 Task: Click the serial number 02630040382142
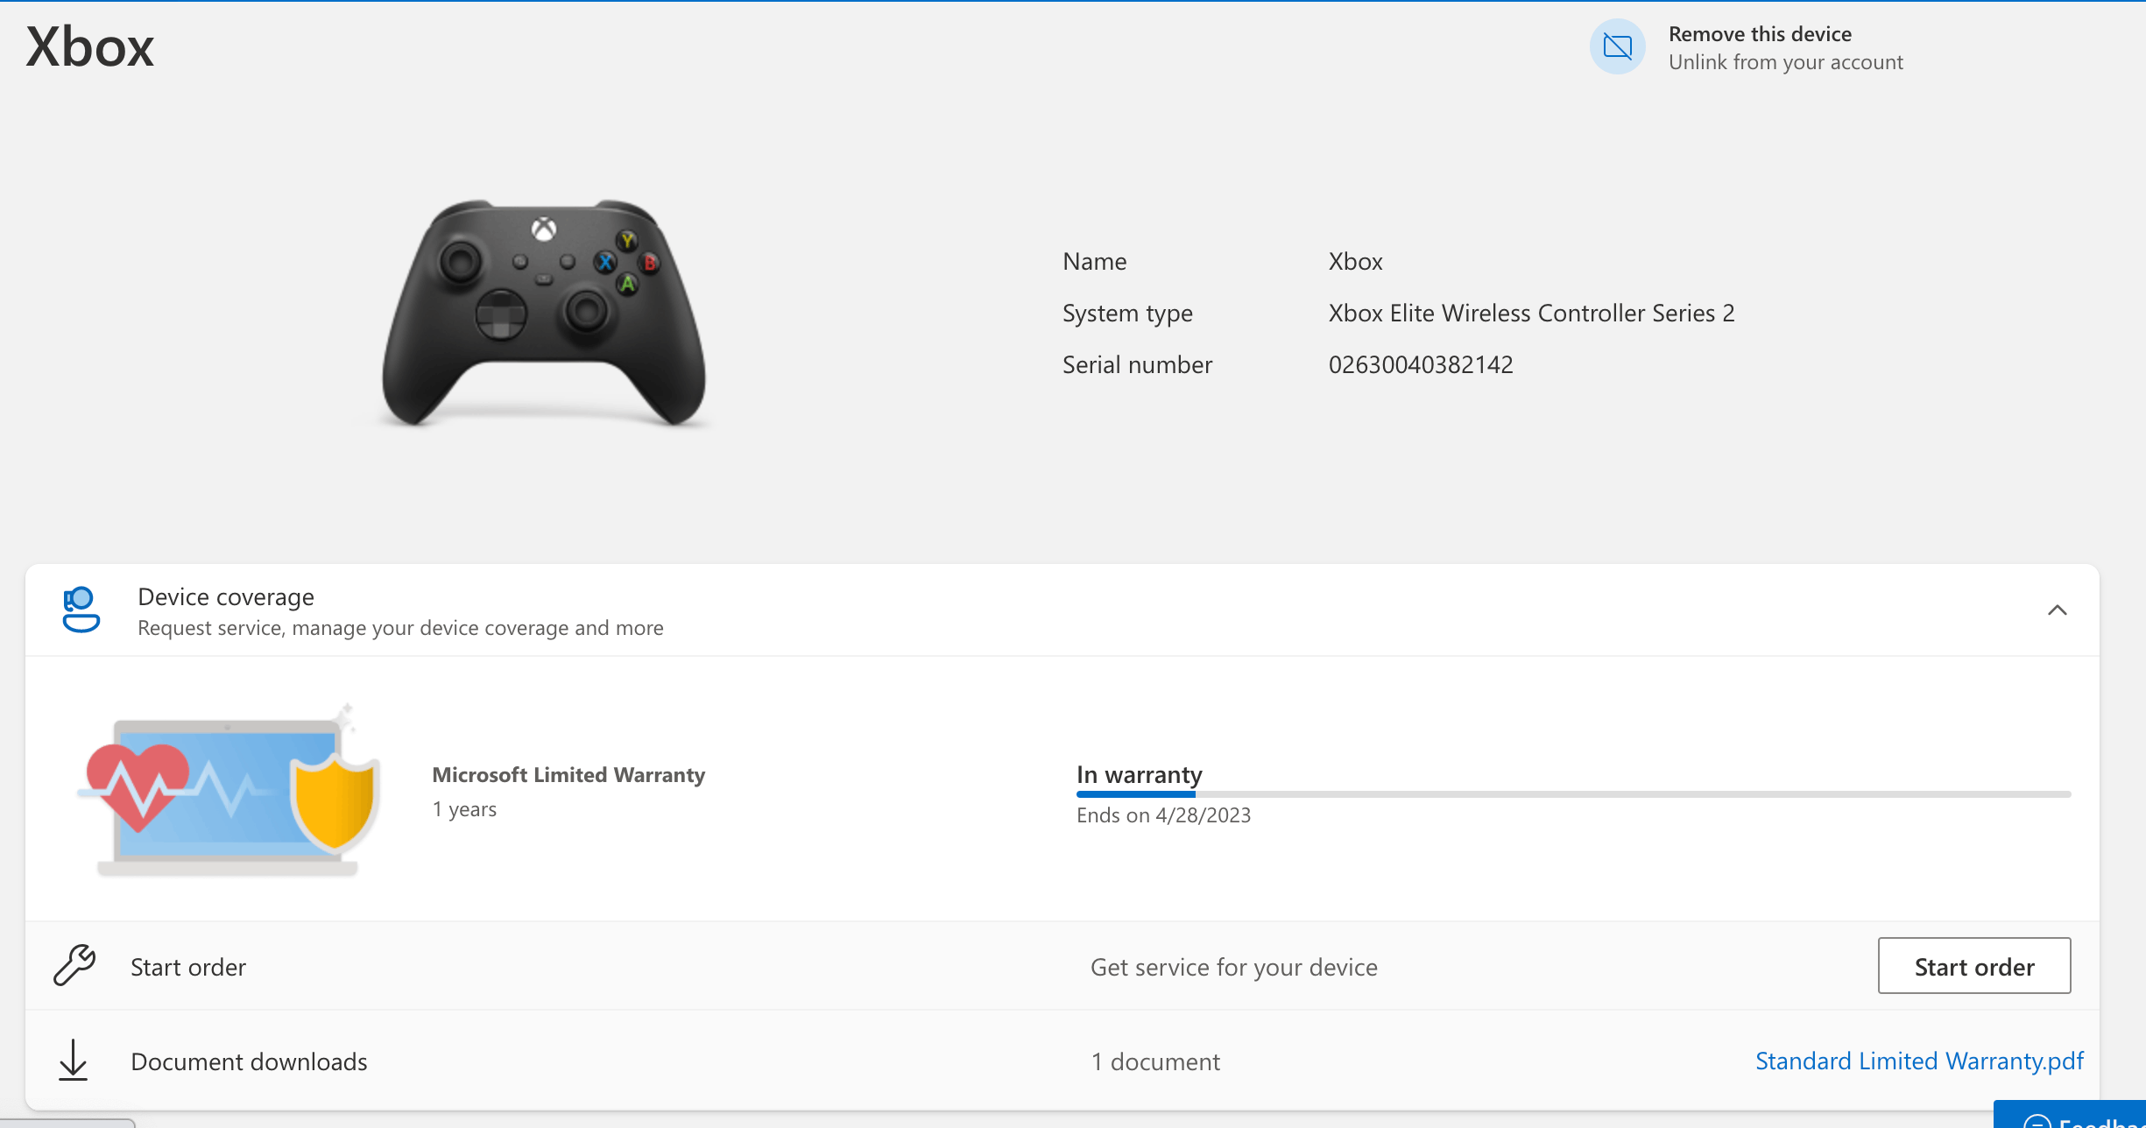pos(1421,364)
